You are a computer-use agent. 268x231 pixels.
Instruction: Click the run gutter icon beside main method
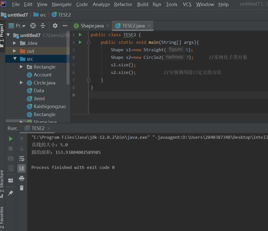point(80,42)
